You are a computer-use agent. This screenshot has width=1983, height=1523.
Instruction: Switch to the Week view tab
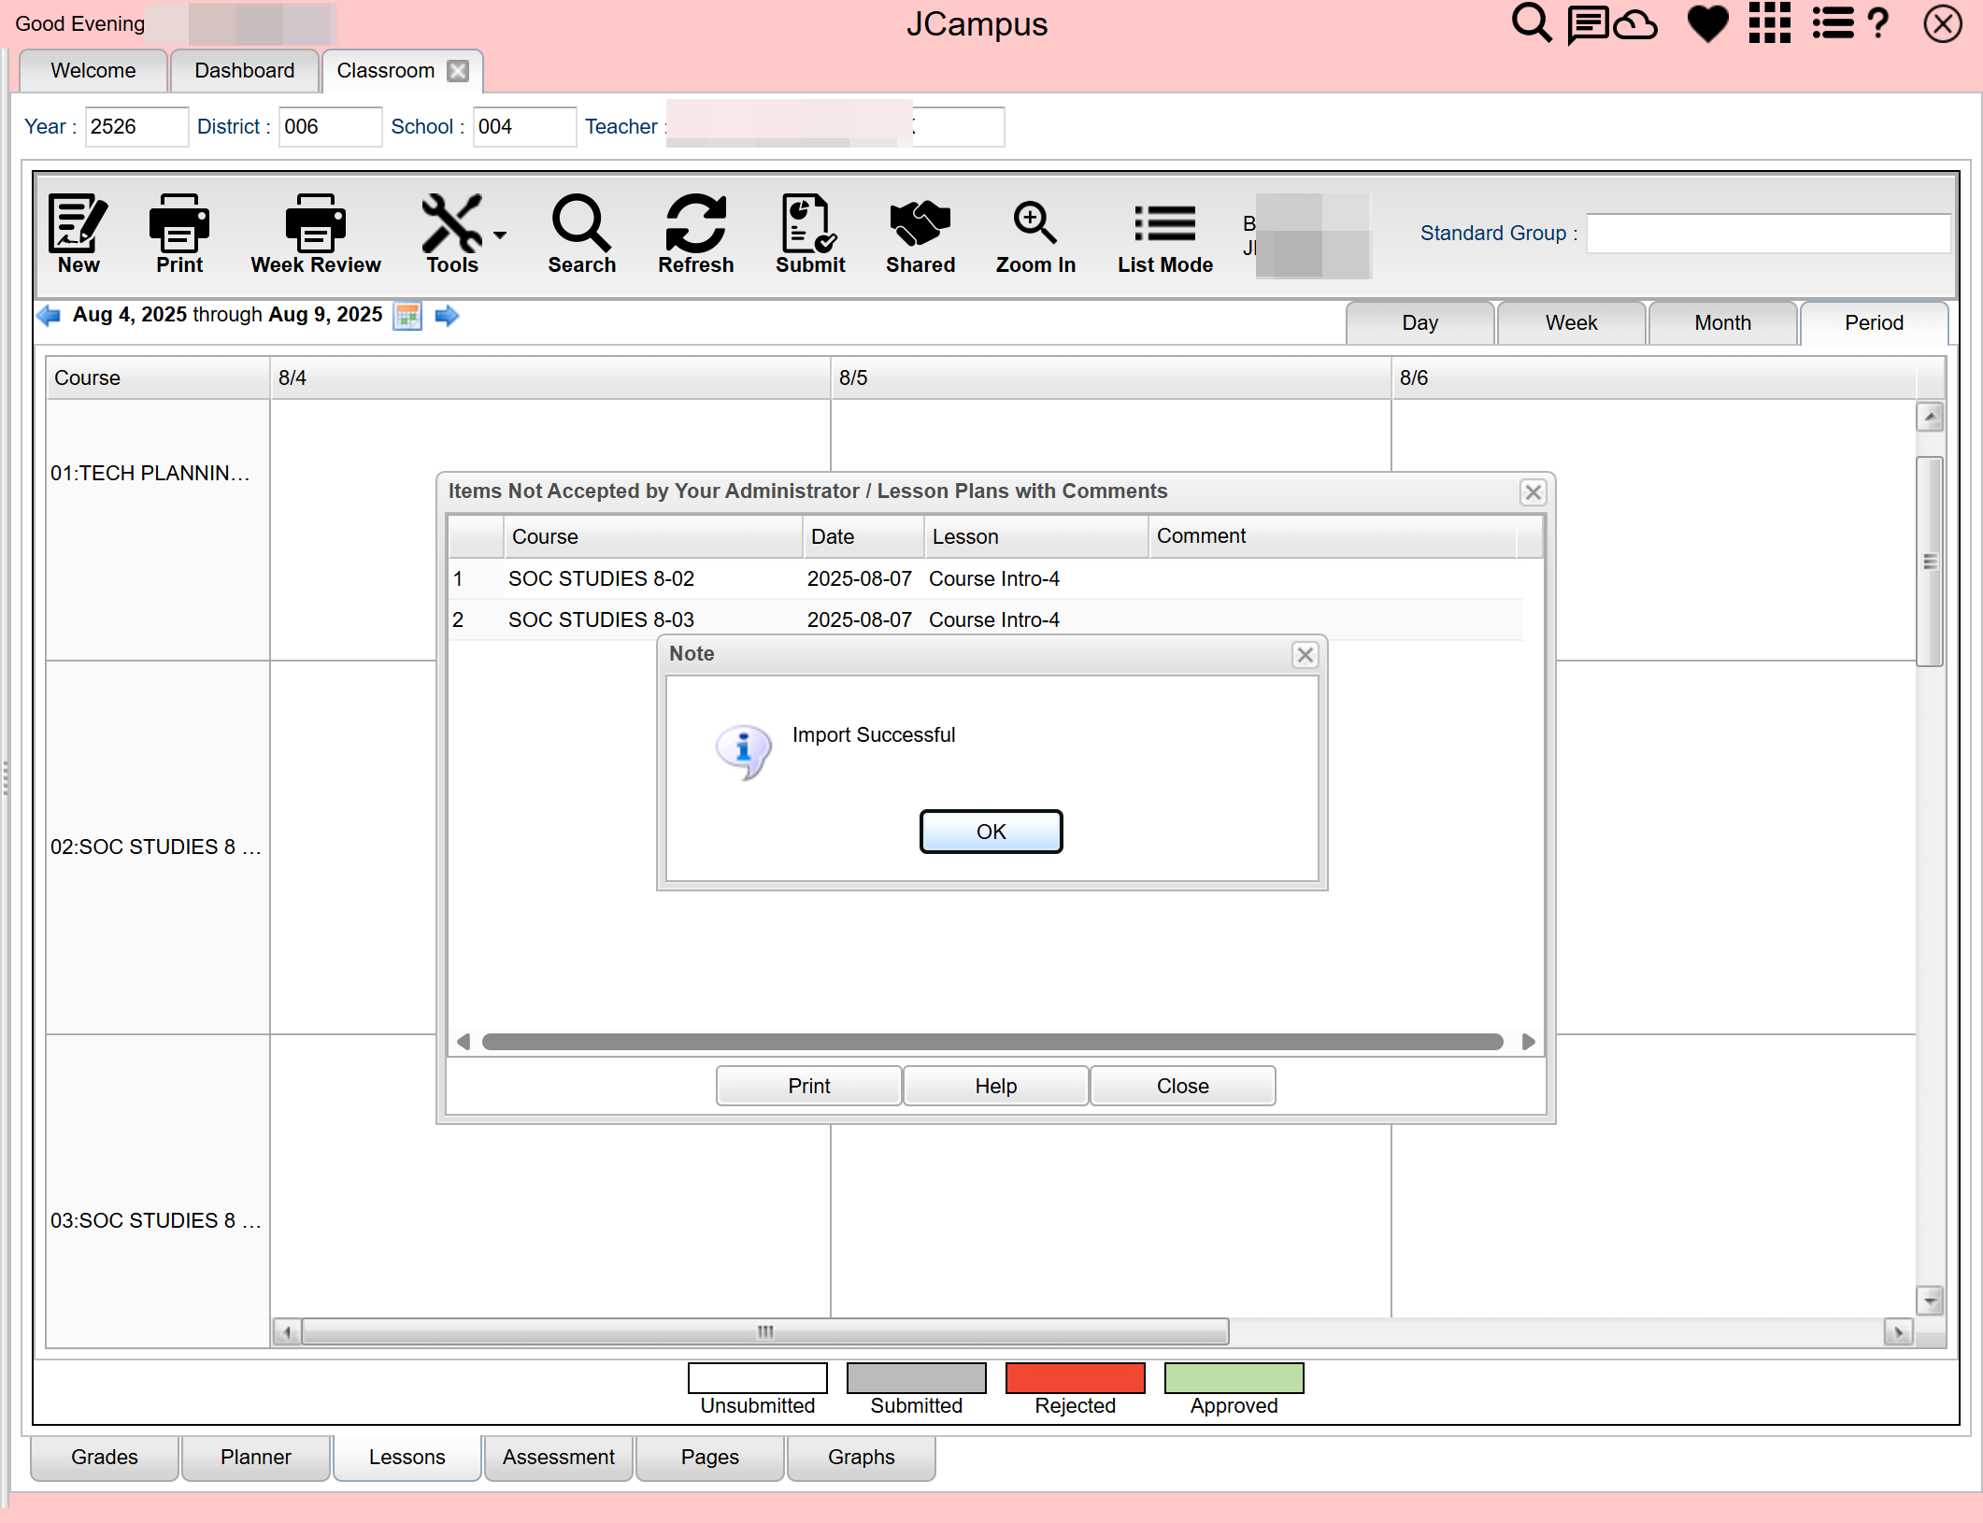[x=1571, y=323]
